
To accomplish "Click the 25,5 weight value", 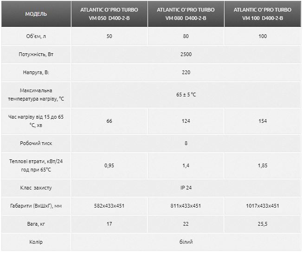I will pos(262,224).
